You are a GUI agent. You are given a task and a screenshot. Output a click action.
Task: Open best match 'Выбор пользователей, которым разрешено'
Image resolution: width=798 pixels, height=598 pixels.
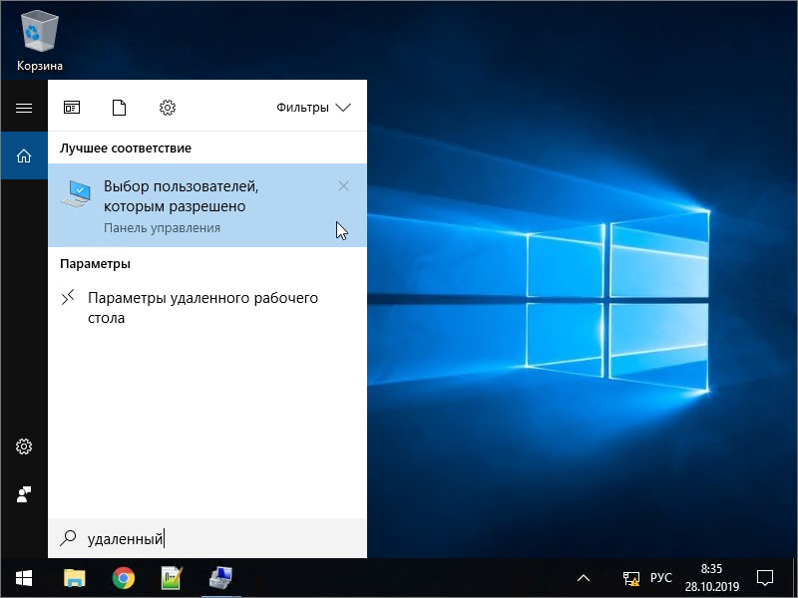pyautogui.click(x=207, y=205)
